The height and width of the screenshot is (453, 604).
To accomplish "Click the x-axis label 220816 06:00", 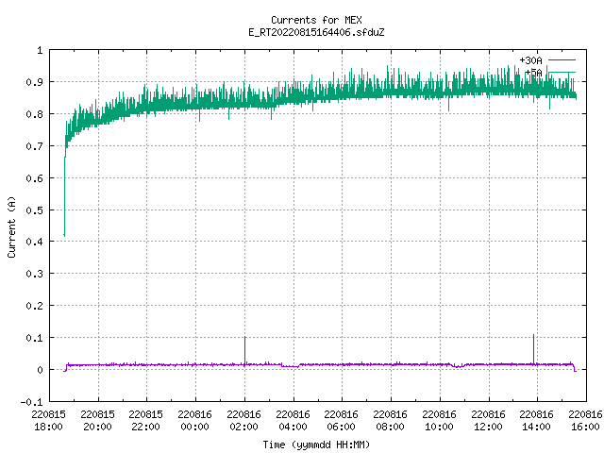I will pyautogui.click(x=342, y=421).
